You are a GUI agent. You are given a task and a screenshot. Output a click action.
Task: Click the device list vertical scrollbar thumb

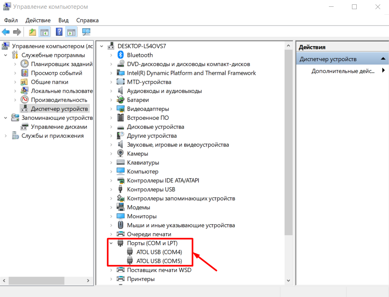(288, 143)
